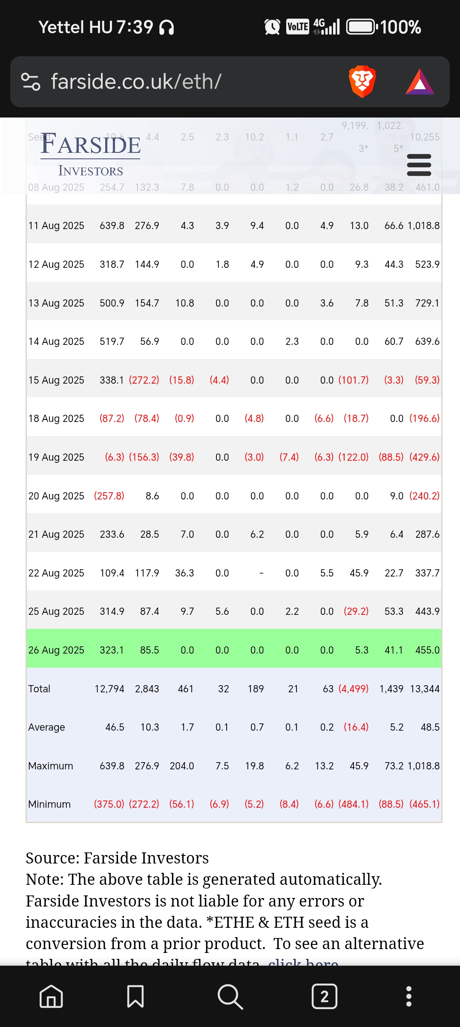Click the 523.9 total in 12 Aug row
The image size is (460, 1027).
[x=427, y=264]
